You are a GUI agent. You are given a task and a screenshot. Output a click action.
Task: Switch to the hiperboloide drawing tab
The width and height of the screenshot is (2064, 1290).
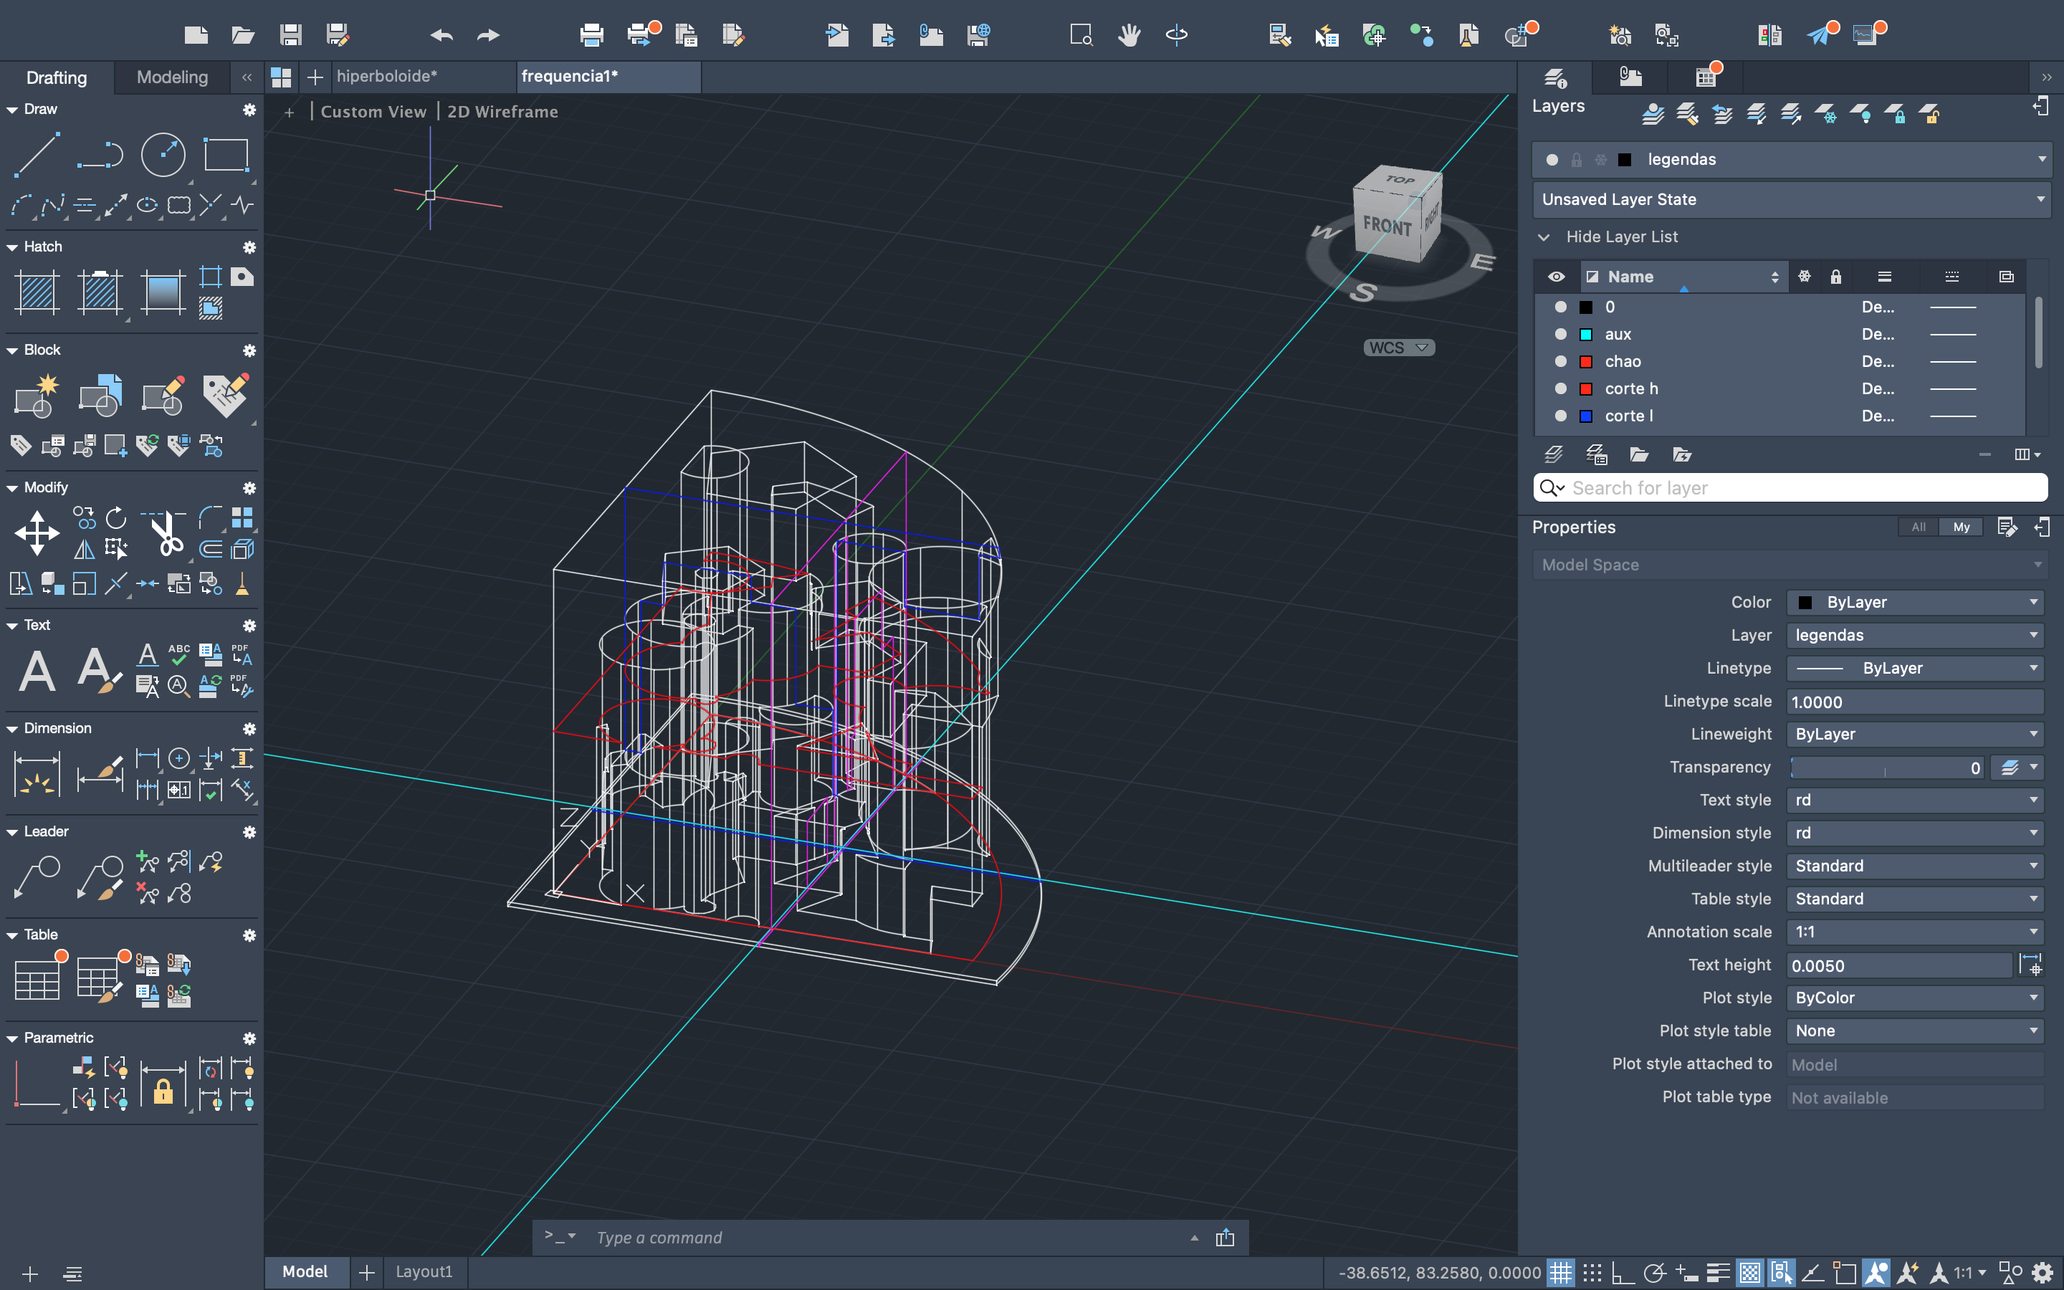pos(386,77)
